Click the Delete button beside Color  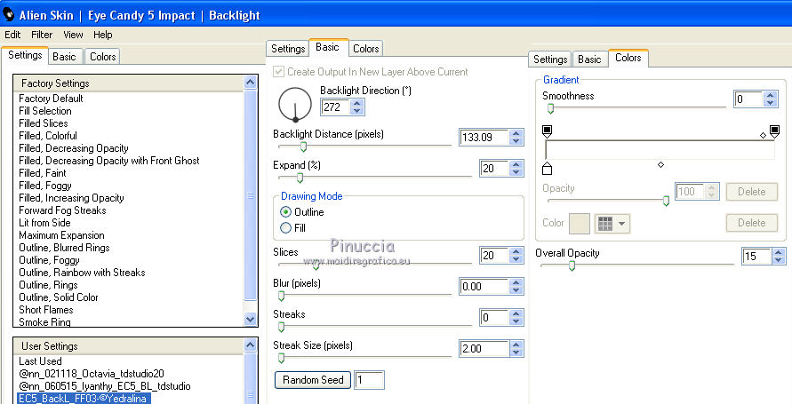(x=752, y=223)
